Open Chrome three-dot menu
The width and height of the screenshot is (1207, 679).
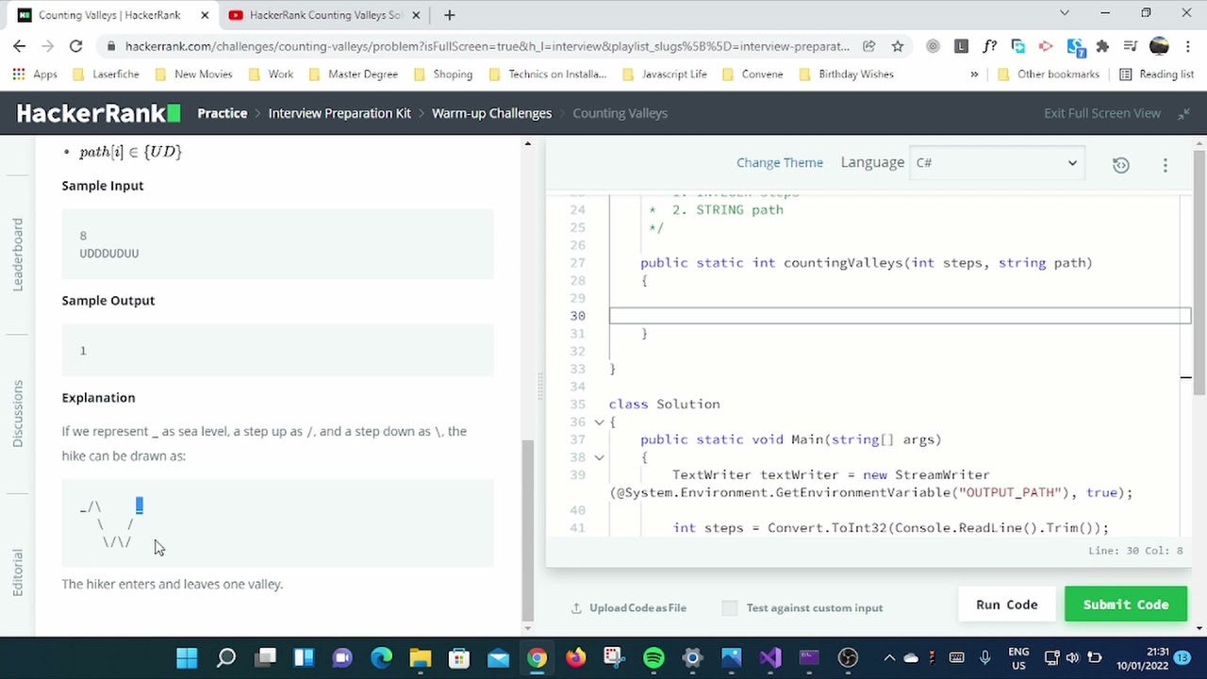1186,46
